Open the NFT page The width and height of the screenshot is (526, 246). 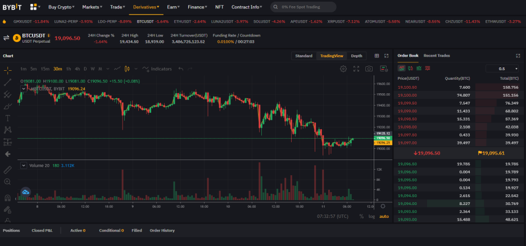point(219,7)
